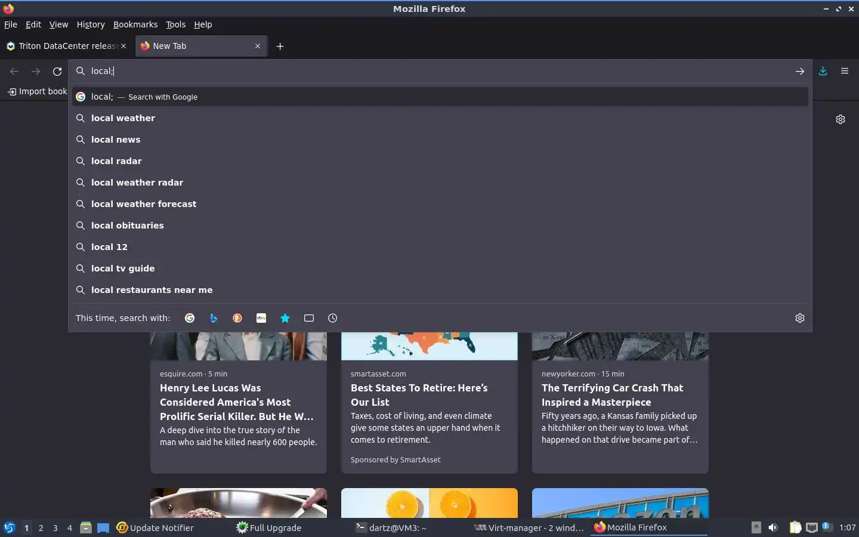Choose 'local weather' suggestion
The height and width of the screenshot is (537, 859).
tap(440, 118)
